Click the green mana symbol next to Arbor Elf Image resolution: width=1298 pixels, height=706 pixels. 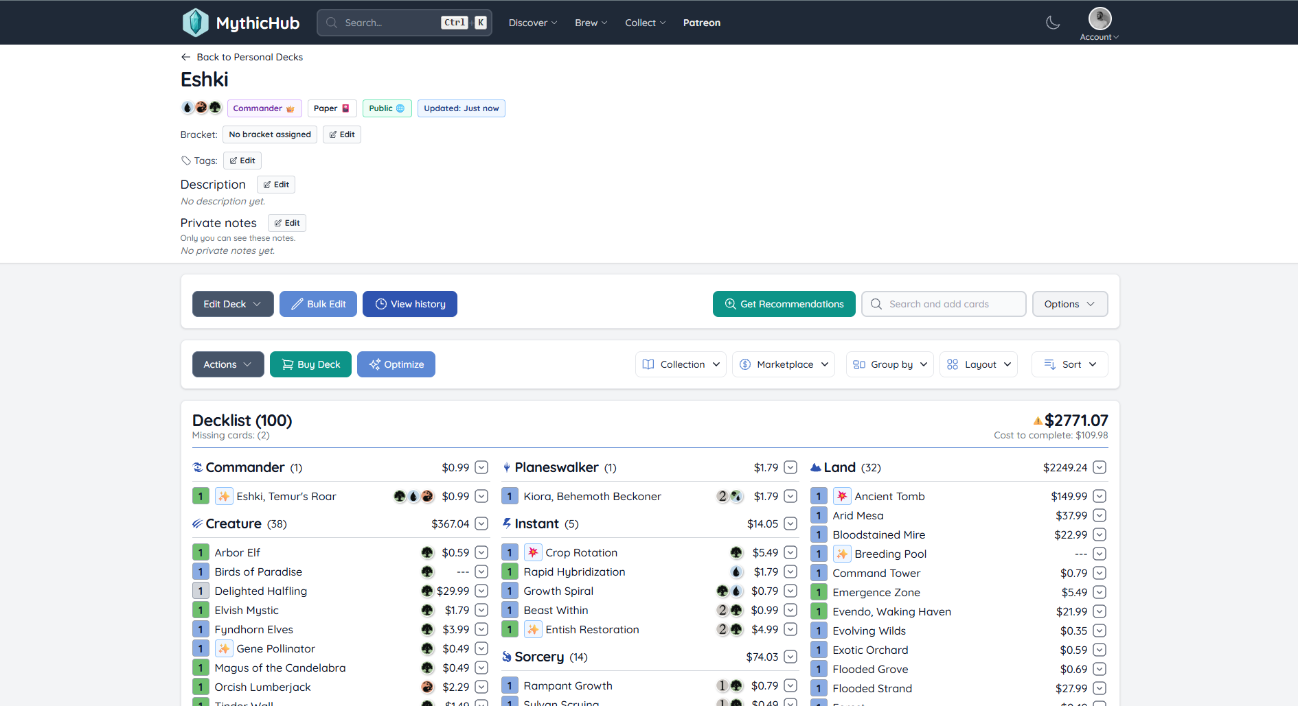pos(428,552)
